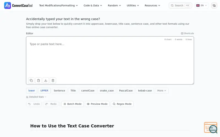This screenshot has height=137, width=220.
Task: Convert text to UPPER case
Action: (x=44, y=91)
